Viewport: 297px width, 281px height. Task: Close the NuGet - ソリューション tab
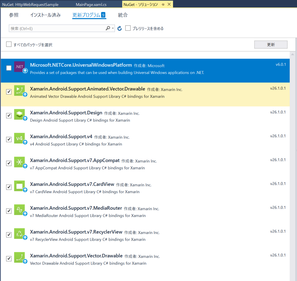(x=169, y=4)
